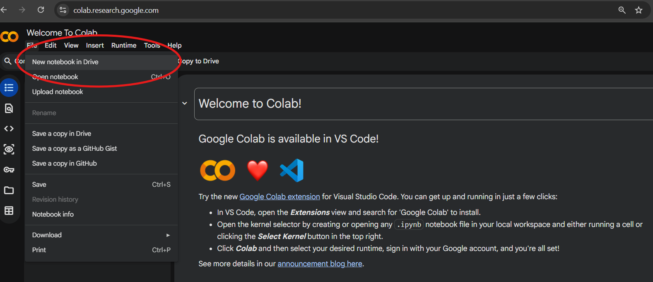Click the VS Code logo image
This screenshot has width=653, height=282.
pos(292,170)
